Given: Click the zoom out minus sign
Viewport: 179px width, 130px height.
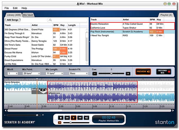Looking at the screenshot, I should [5, 115].
